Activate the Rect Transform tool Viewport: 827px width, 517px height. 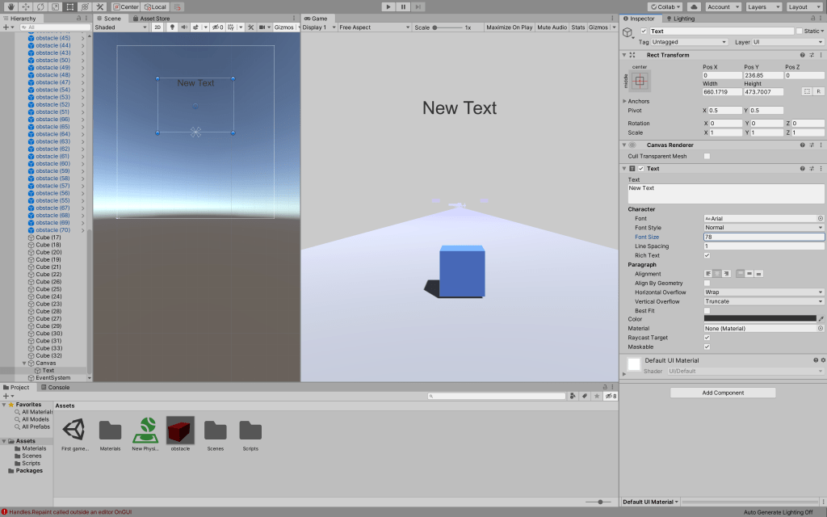[x=69, y=6]
